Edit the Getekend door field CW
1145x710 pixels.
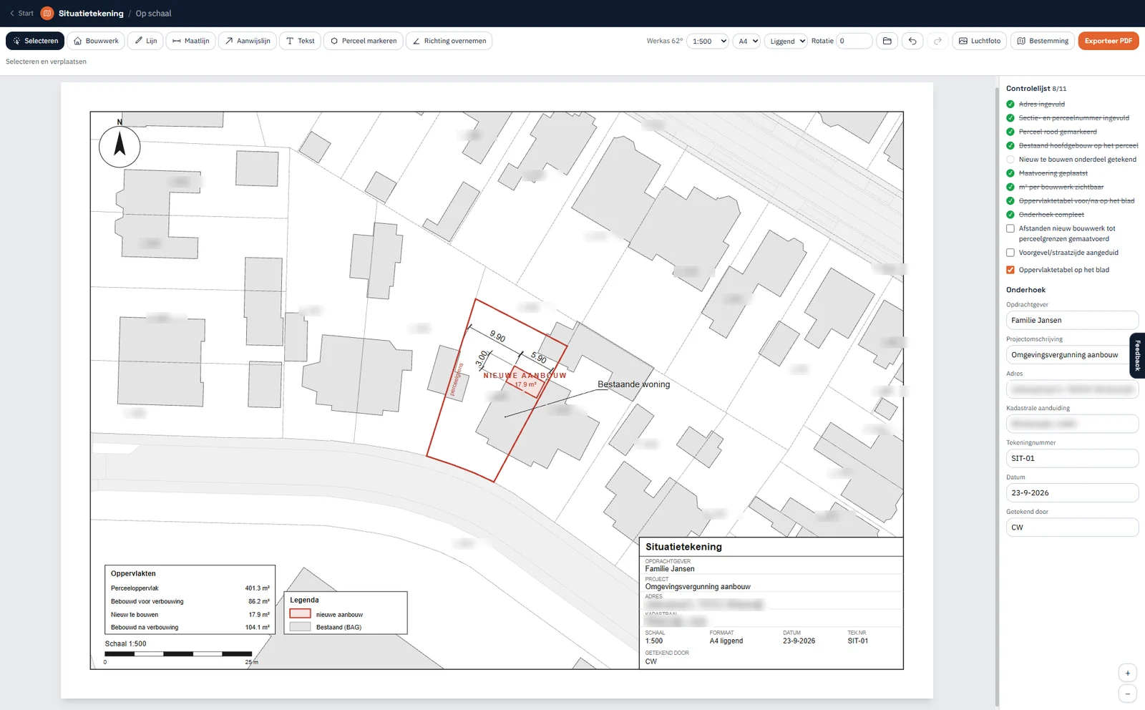pos(1072,527)
